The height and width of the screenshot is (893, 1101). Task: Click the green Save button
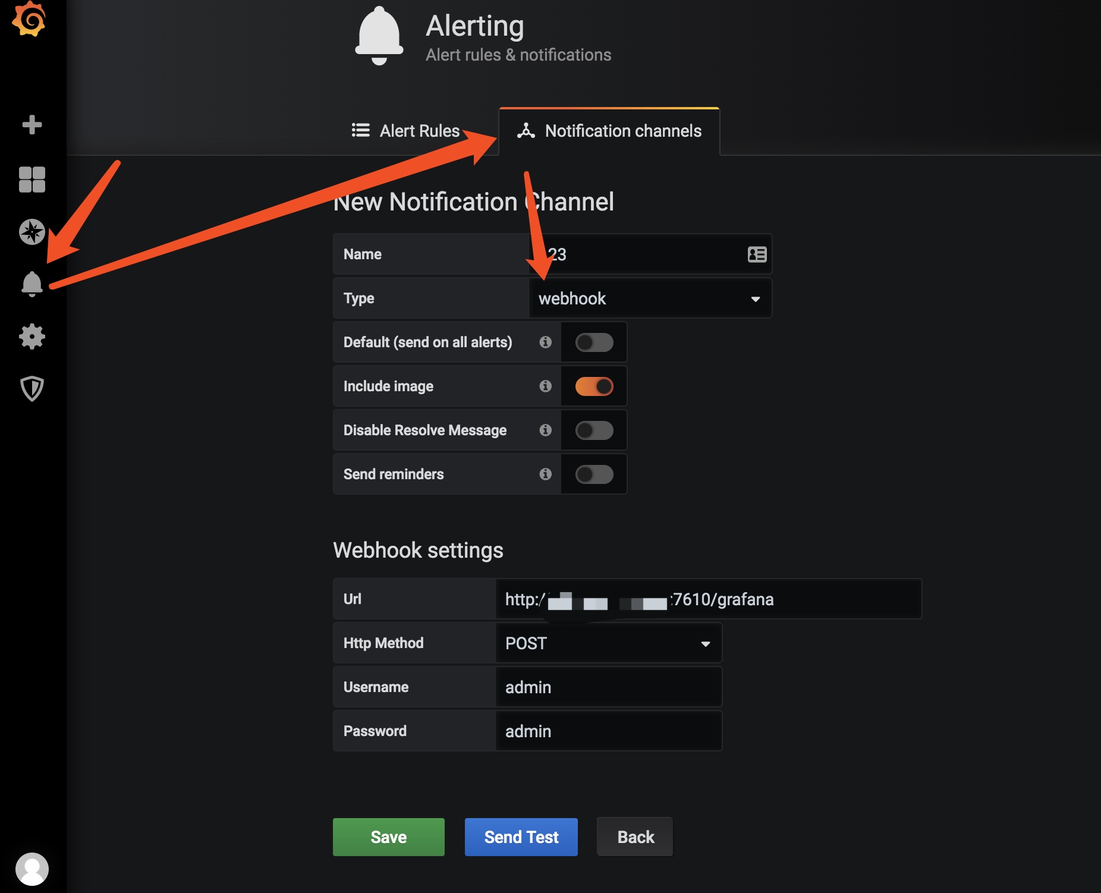(389, 837)
